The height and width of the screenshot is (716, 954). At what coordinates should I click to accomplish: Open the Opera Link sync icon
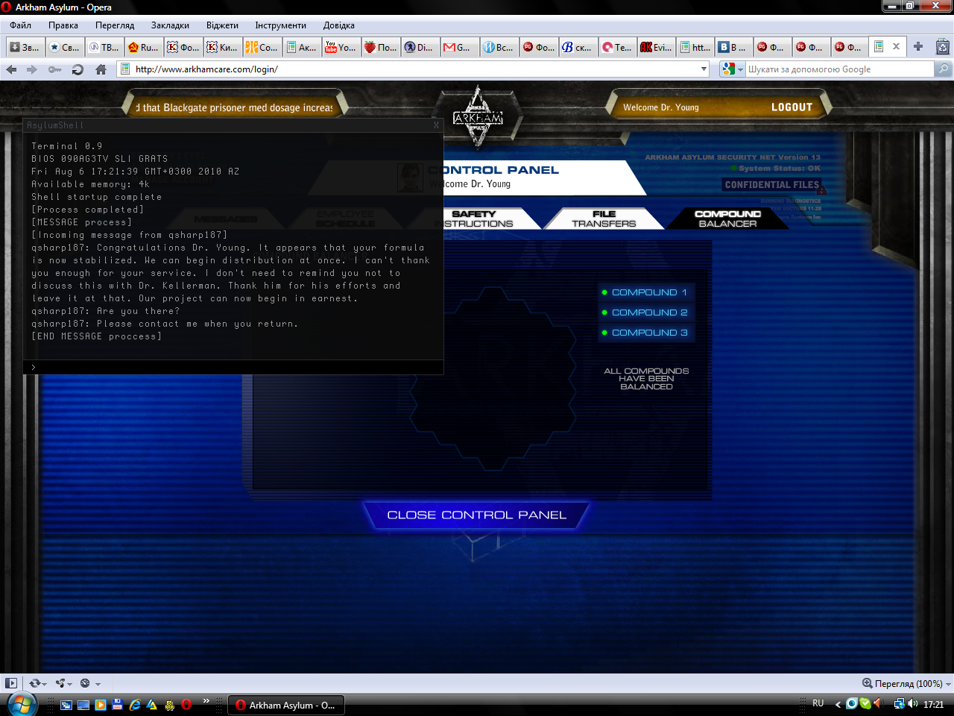[x=34, y=683]
